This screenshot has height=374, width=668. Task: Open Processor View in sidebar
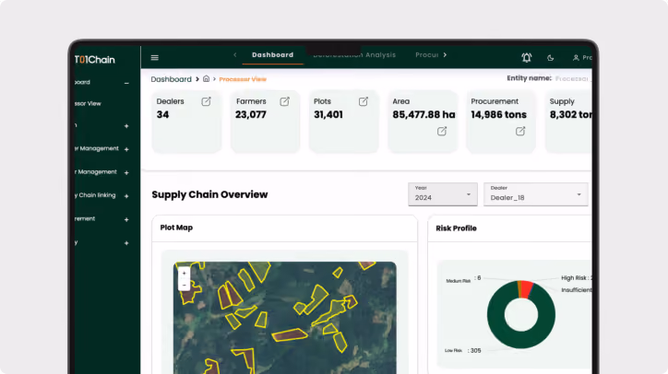point(89,103)
